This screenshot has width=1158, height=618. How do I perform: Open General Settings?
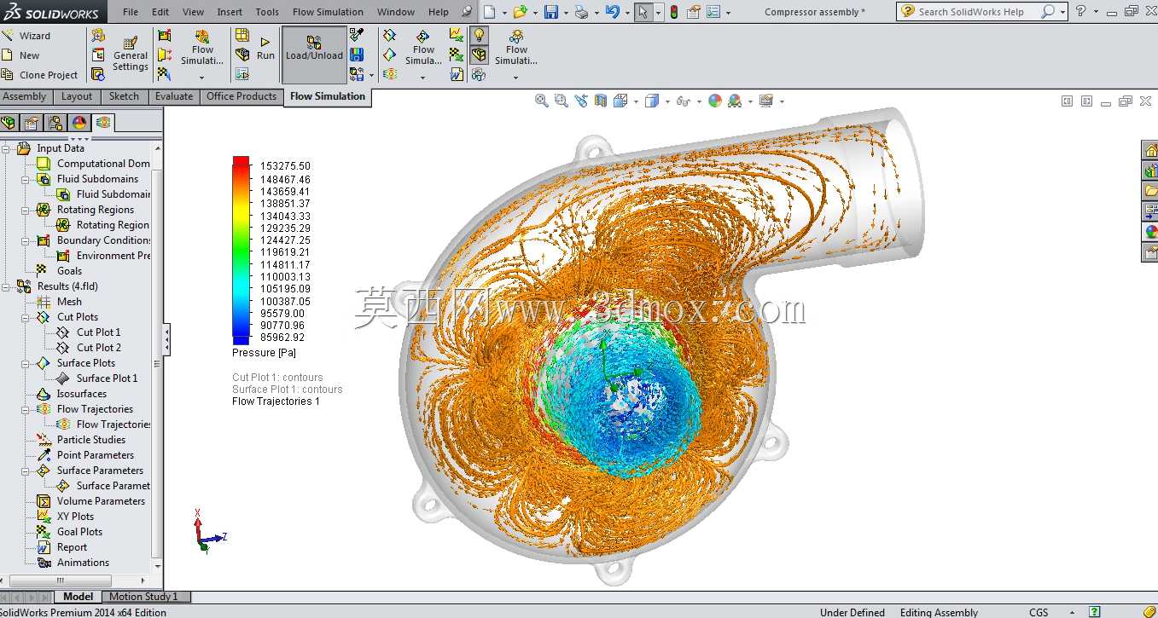130,55
